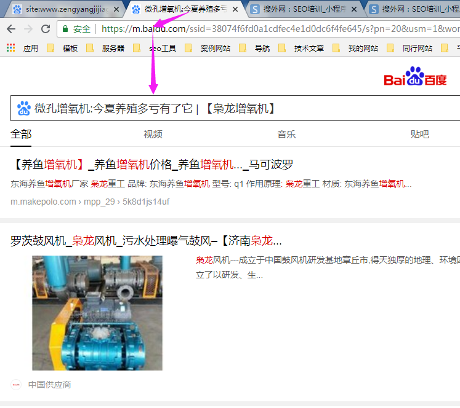The image size is (460, 408).
Task: Open the 养鱼增氧机 马可波罗 search result
Action: pos(151,165)
